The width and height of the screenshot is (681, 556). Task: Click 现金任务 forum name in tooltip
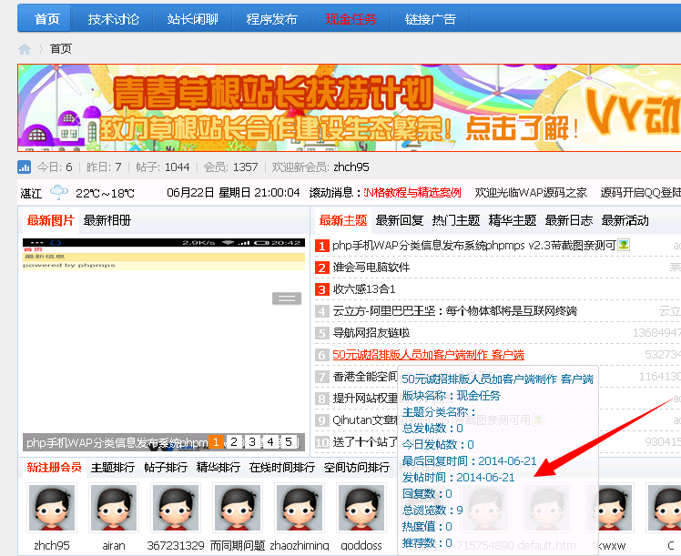point(479,396)
